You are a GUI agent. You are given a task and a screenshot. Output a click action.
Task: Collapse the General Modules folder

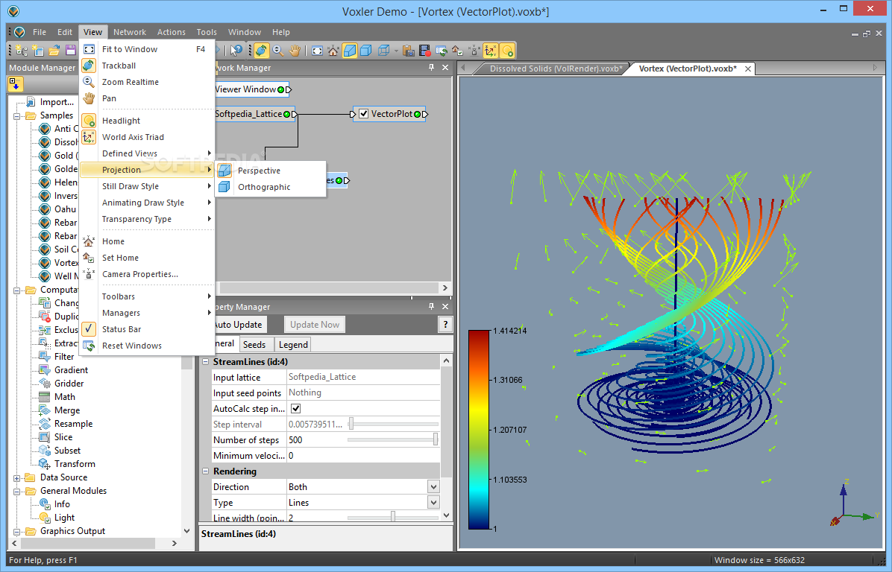[x=16, y=492]
